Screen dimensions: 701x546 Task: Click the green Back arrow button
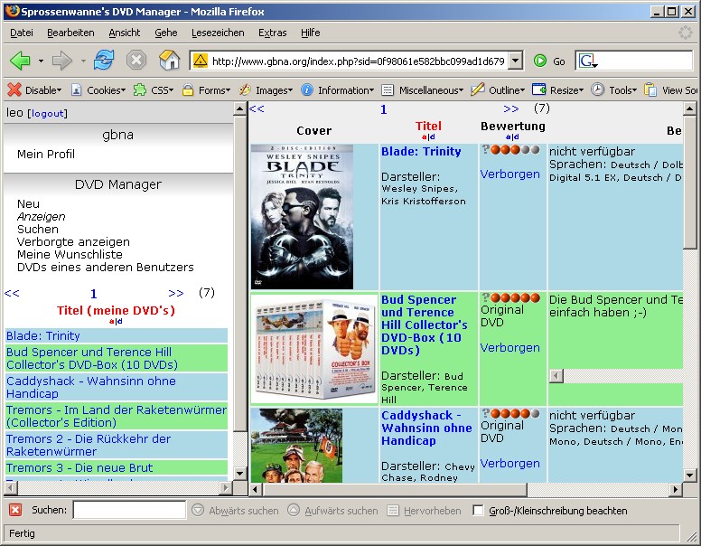coord(20,60)
